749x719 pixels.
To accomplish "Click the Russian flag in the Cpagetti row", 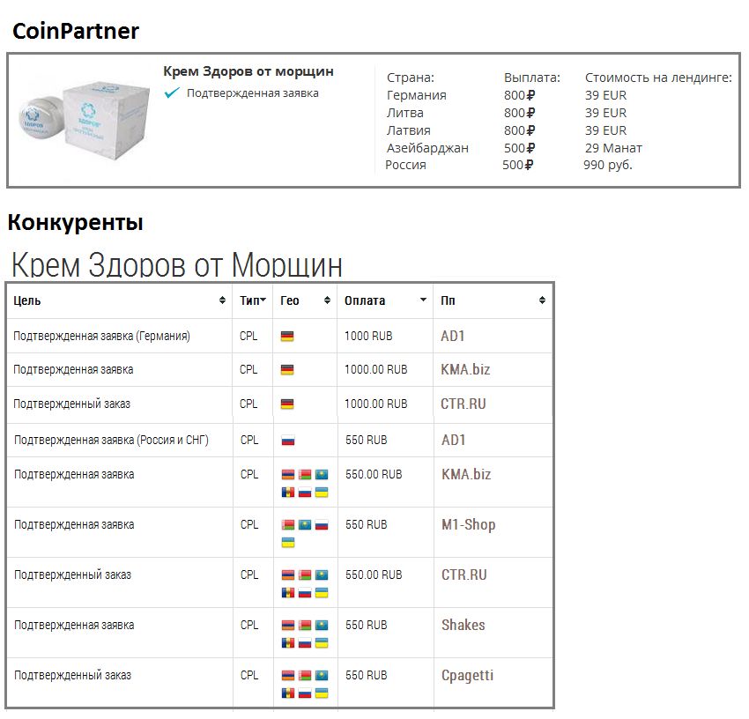I will [305, 693].
